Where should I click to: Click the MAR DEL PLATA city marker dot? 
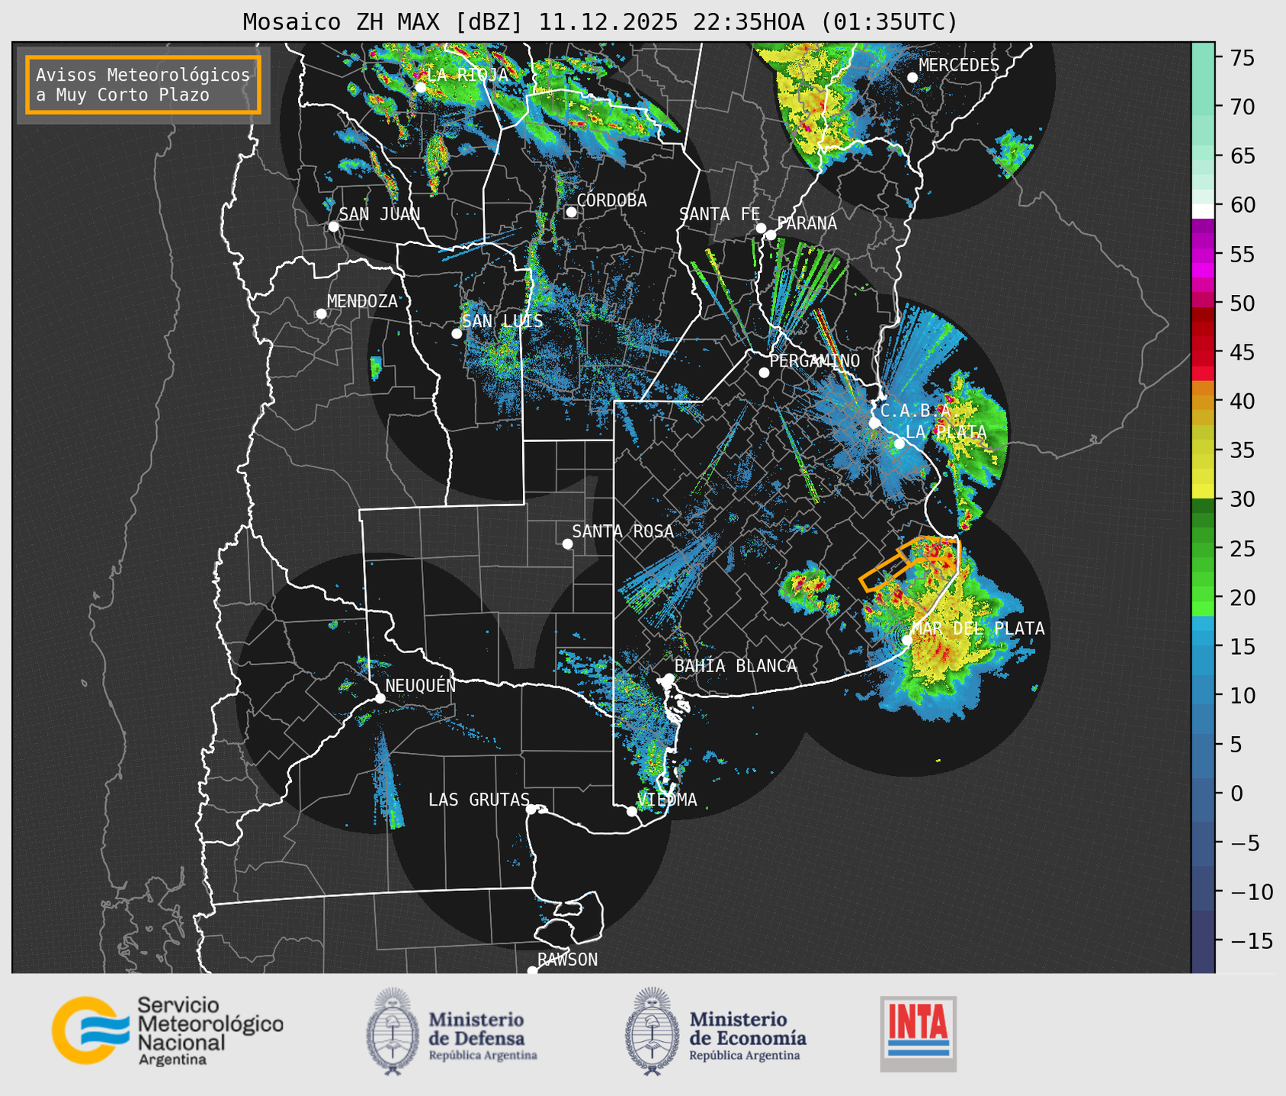tap(906, 639)
